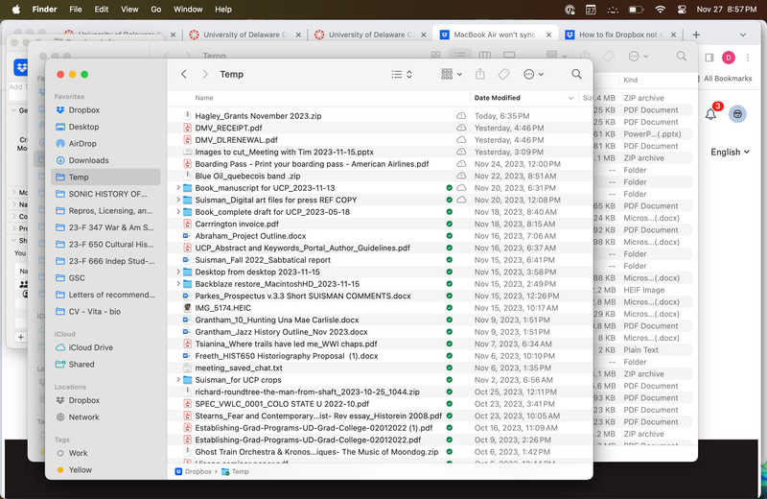The height and width of the screenshot is (499, 767).
Task: Open the Group By grid dropdown
Action: [x=452, y=74]
